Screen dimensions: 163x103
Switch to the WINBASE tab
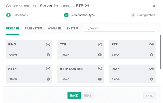tap(54, 29)
